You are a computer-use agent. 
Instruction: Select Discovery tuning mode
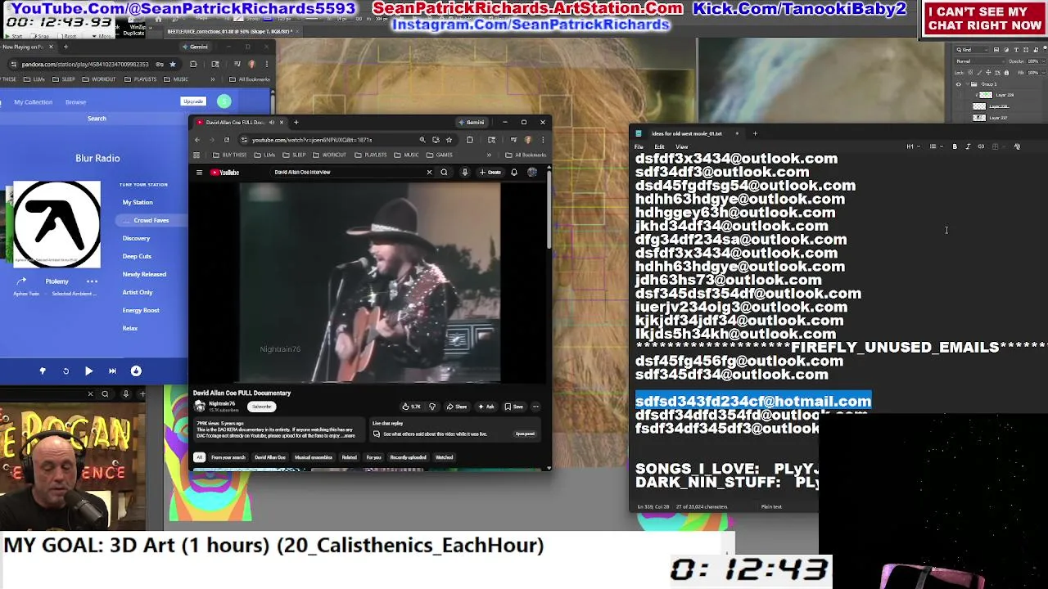point(136,238)
